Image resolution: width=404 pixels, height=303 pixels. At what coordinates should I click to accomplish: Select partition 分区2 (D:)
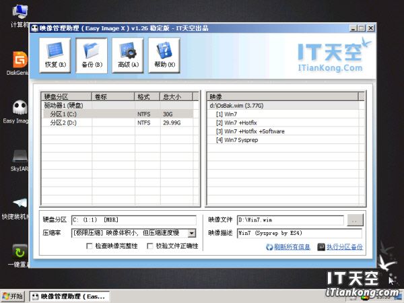[117, 123]
